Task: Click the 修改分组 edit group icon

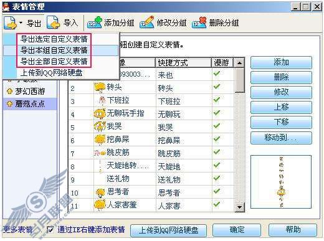Action: [147, 22]
